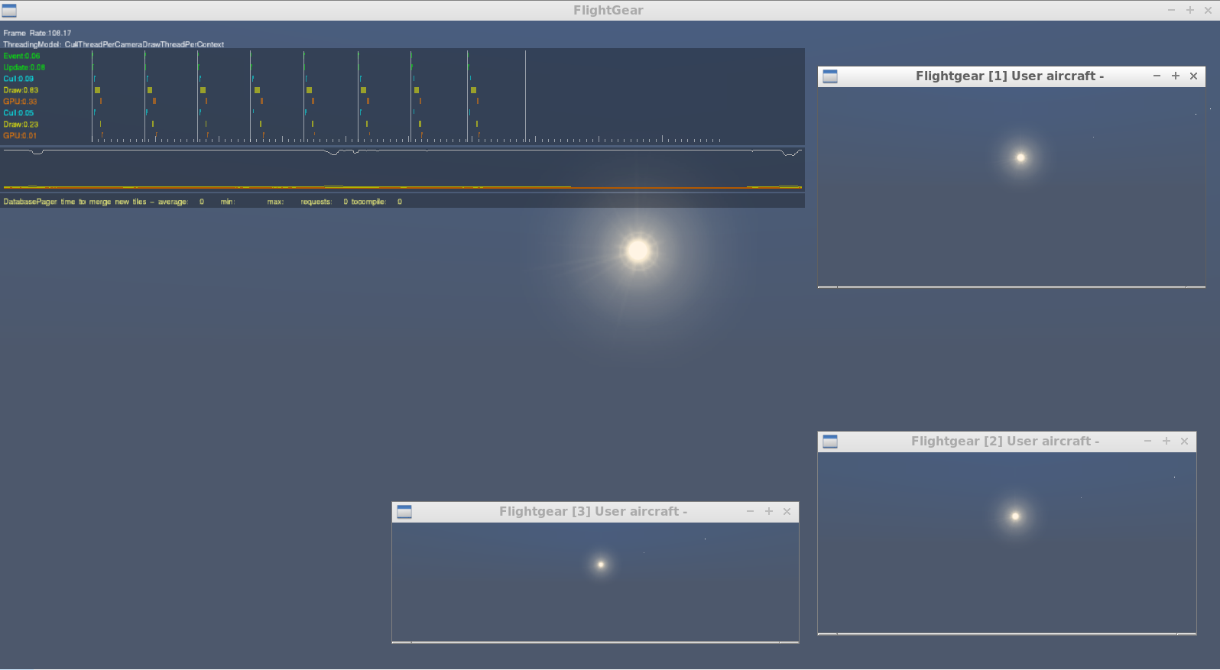The width and height of the screenshot is (1220, 670).
Task: Focus the "Flightgear [1] User aircraft -" title
Action: point(1010,76)
